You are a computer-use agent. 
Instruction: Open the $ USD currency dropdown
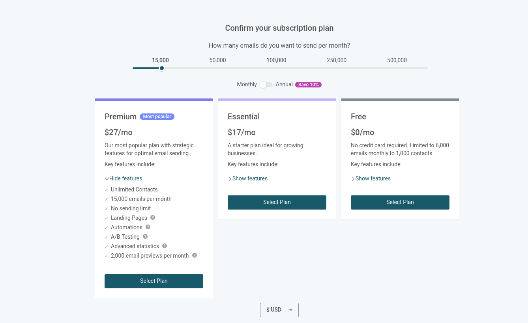279,310
